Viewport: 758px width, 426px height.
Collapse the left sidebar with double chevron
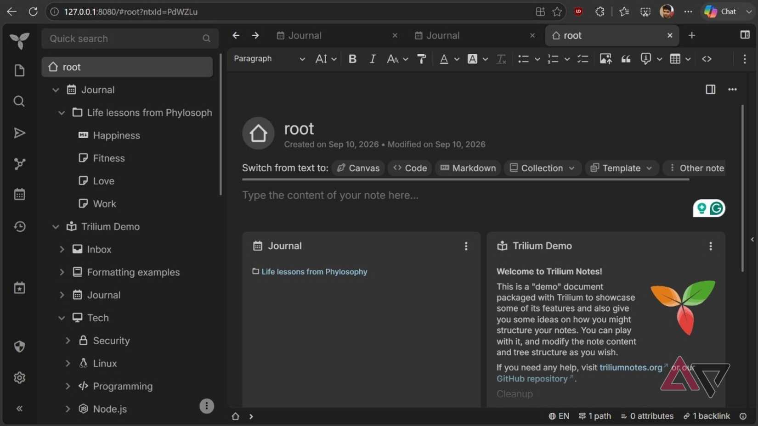tap(19, 409)
